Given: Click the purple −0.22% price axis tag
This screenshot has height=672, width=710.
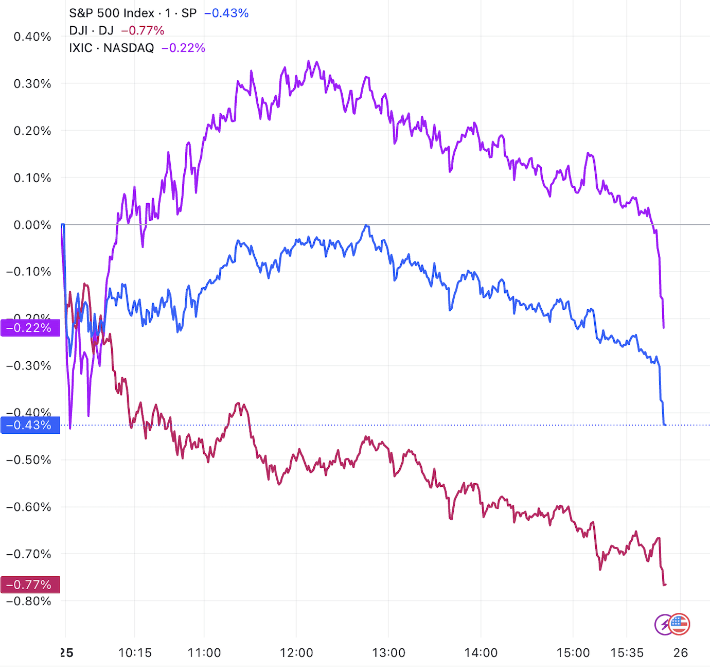Looking at the screenshot, I should tap(30, 328).
